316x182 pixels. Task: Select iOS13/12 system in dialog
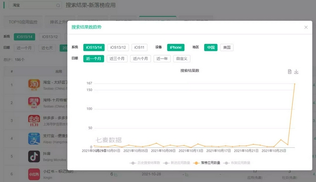tap(118, 47)
